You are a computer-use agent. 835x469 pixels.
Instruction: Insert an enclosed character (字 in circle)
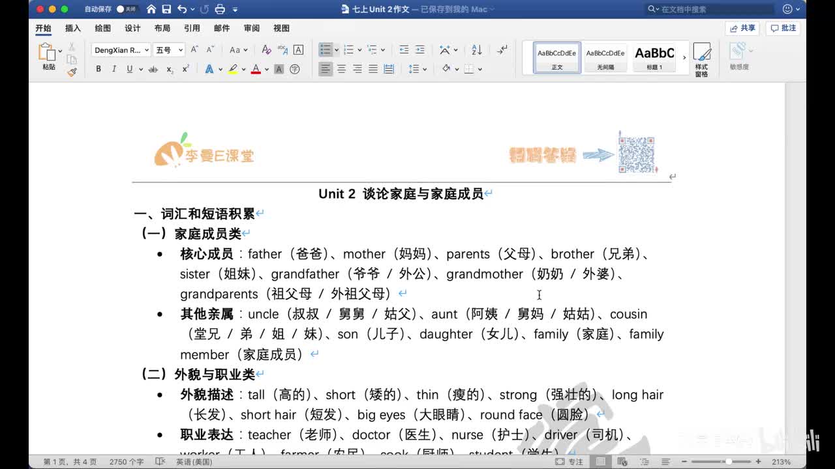tap(295, 69)
